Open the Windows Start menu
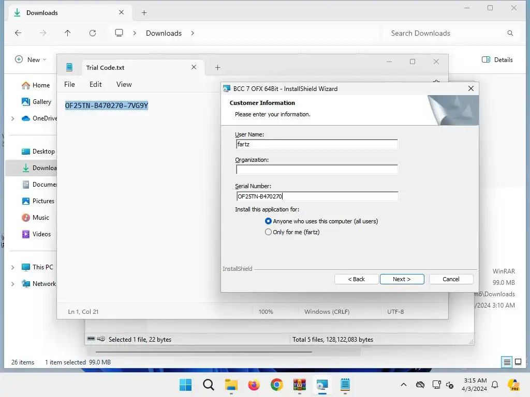530x397 pixels. pos(186,385)
